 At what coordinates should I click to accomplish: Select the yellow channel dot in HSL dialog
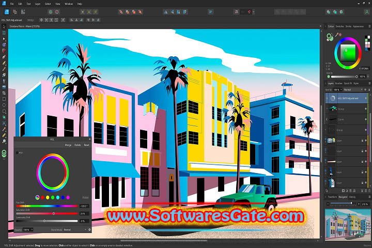(48, 197)
